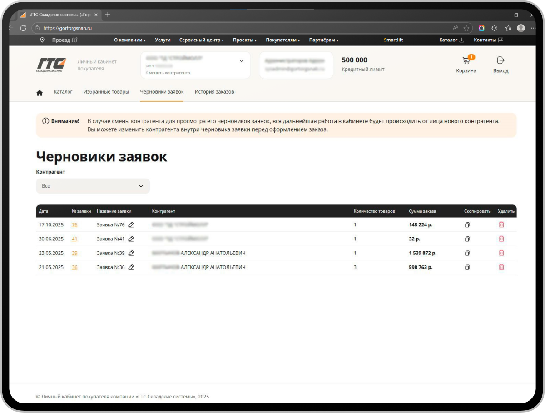545x413 pixels.
Task: Rename Заявка №36 using pencil icon
Action: (131, 268)
